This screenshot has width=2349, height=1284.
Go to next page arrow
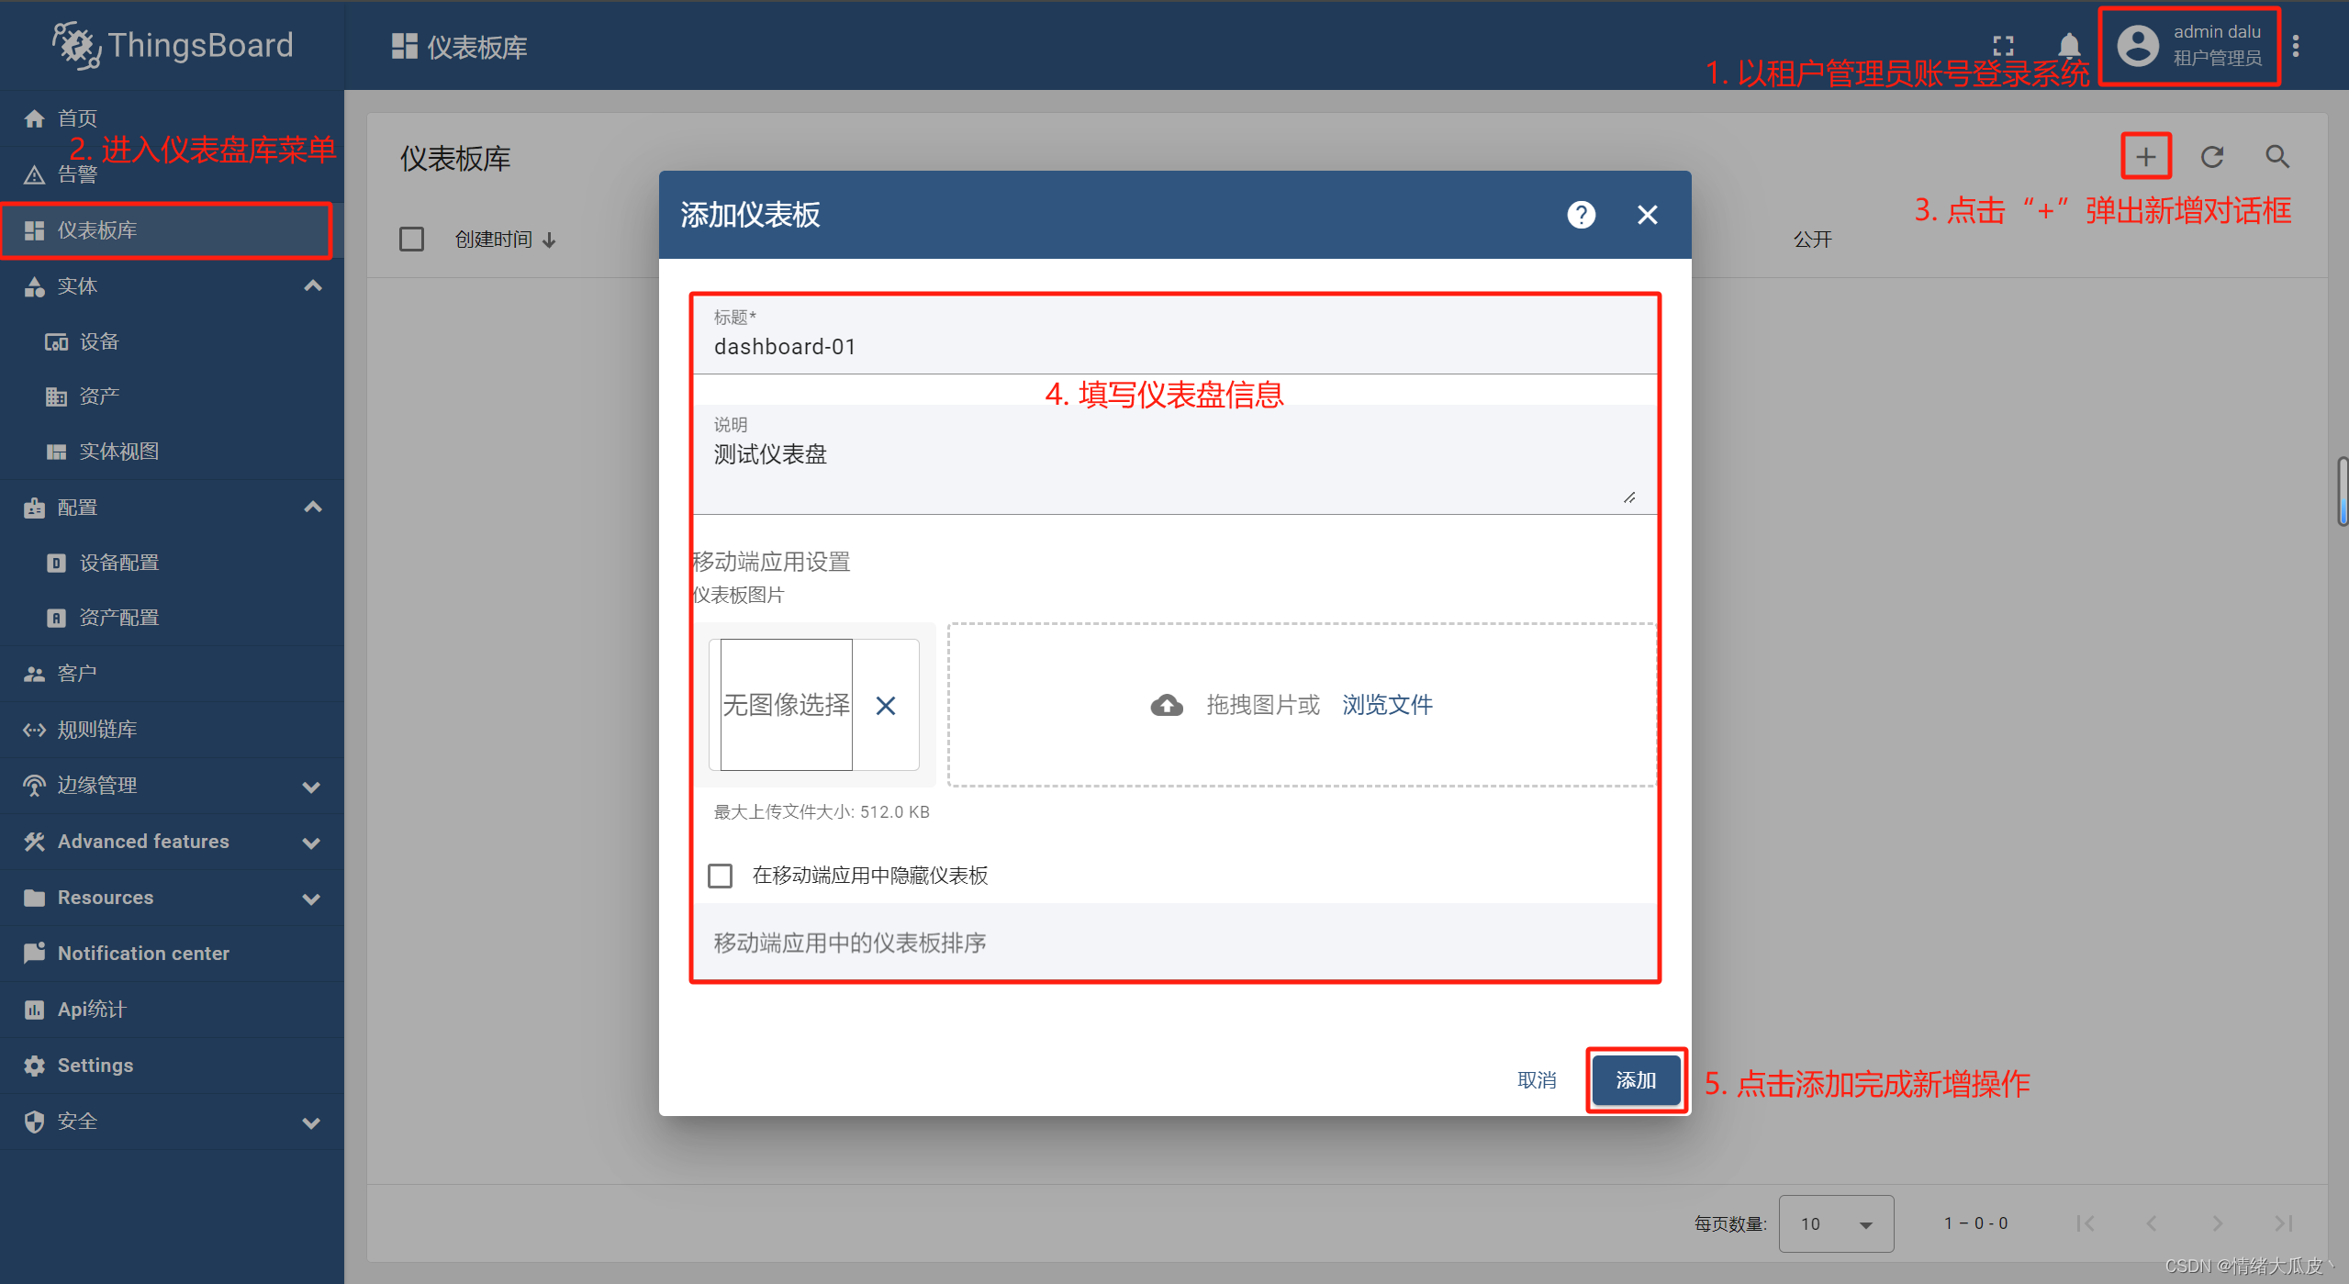coord(2218,1223)
